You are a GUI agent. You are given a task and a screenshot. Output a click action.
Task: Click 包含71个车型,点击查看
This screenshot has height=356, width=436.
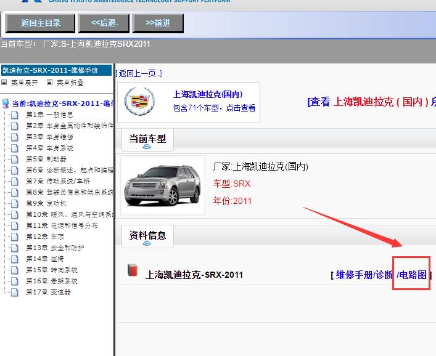coord(214,108)
